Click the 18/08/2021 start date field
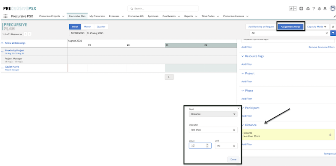Screen dimensions: 336x166 [x=78, y=33]
